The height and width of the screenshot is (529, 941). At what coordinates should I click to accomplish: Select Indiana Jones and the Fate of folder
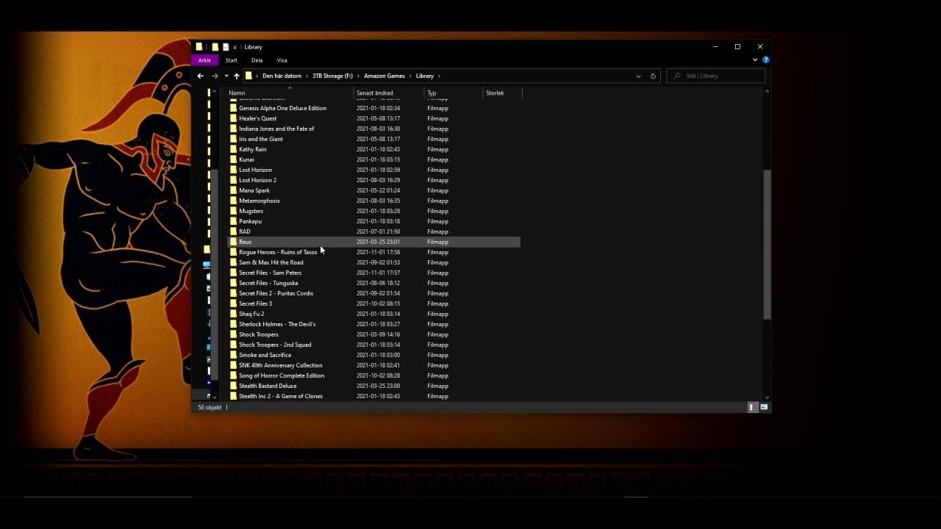pyautogui.click(x=276, y=129)
